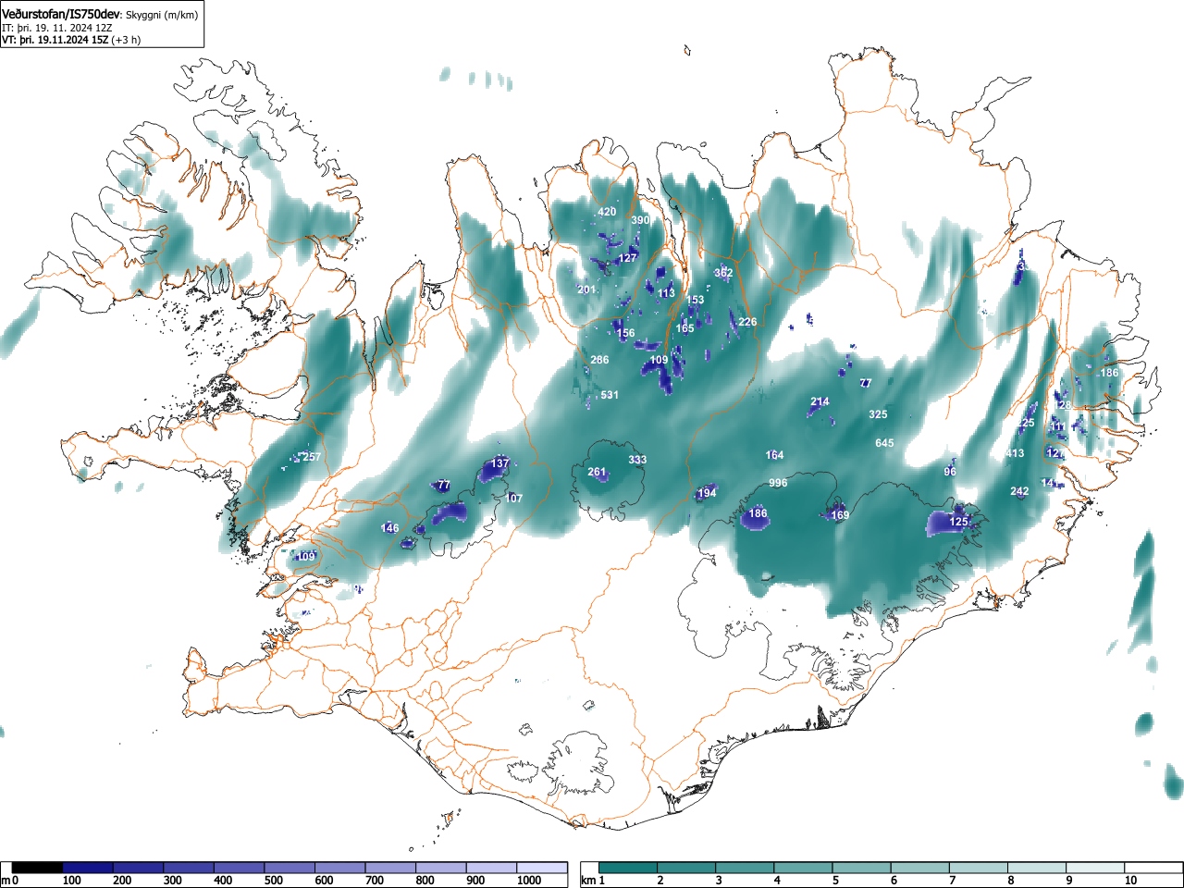Screen dimensions: 1184x888
Task: Click the station value 111
Action: pyautogui.click(x=1057, y=427)
